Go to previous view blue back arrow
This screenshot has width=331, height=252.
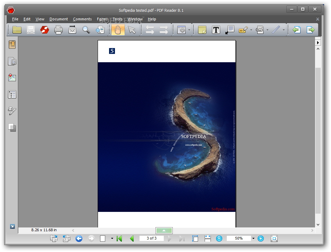(79, 239)
